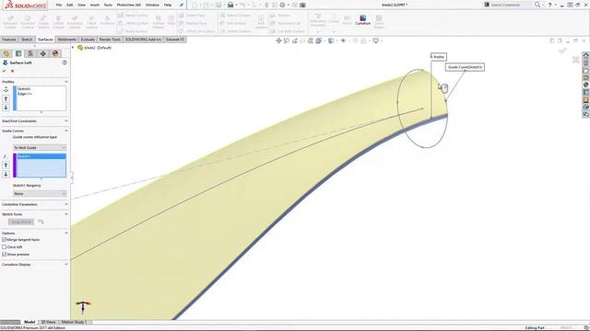This screenshot has height=331, width=590.
Task: Collapse the Options section
Action: coord(66,233)
